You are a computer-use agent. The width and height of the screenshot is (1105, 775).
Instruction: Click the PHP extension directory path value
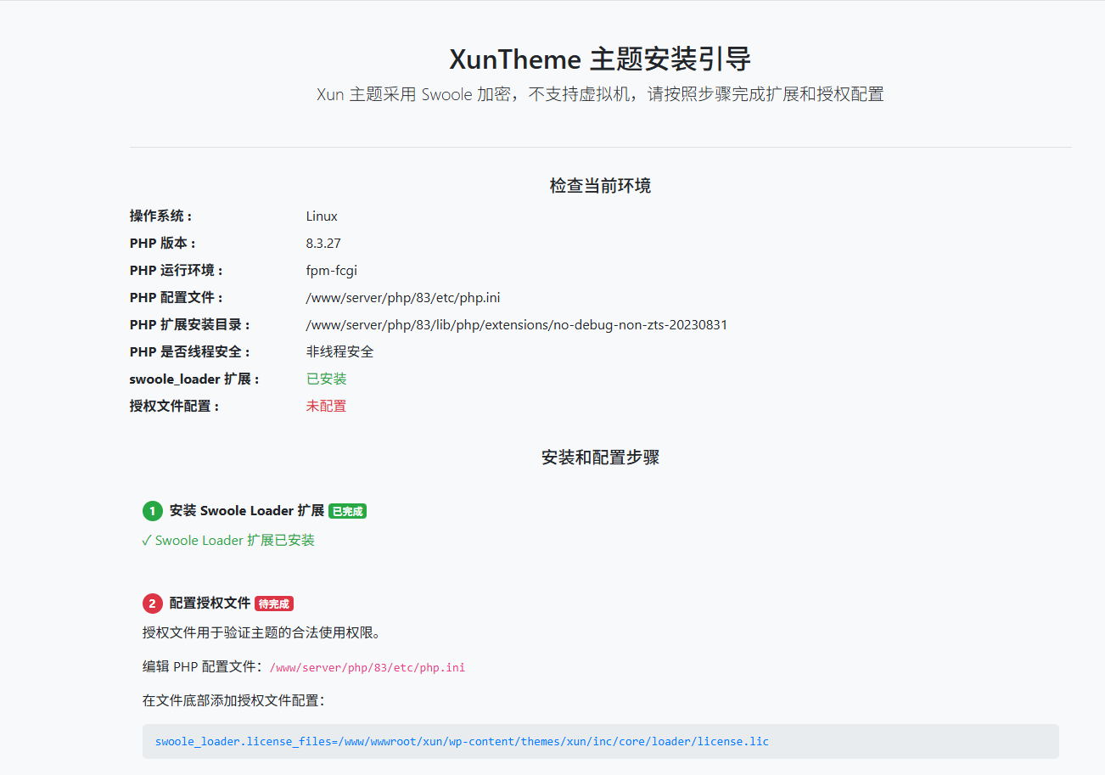516,324
